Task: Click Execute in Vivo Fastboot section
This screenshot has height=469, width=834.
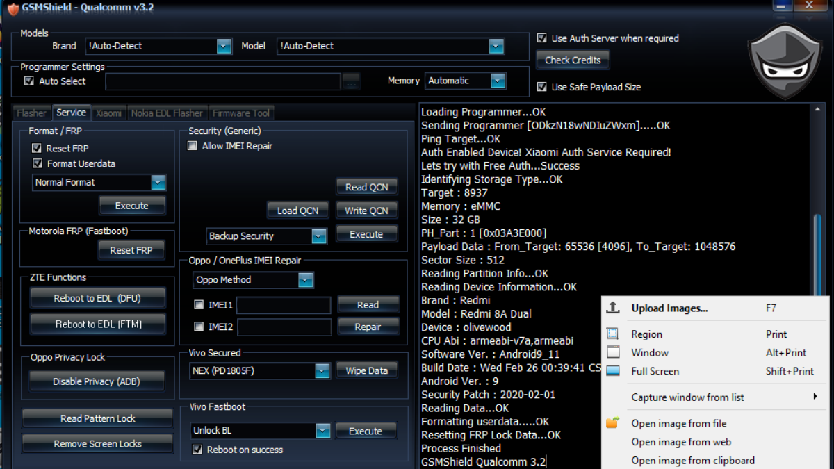Action: 366,431
